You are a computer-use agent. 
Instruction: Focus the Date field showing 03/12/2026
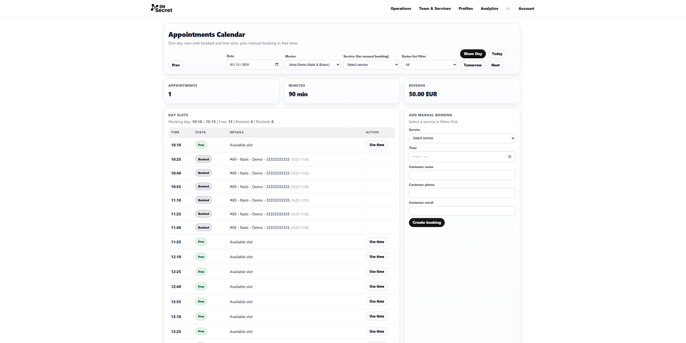254,65
